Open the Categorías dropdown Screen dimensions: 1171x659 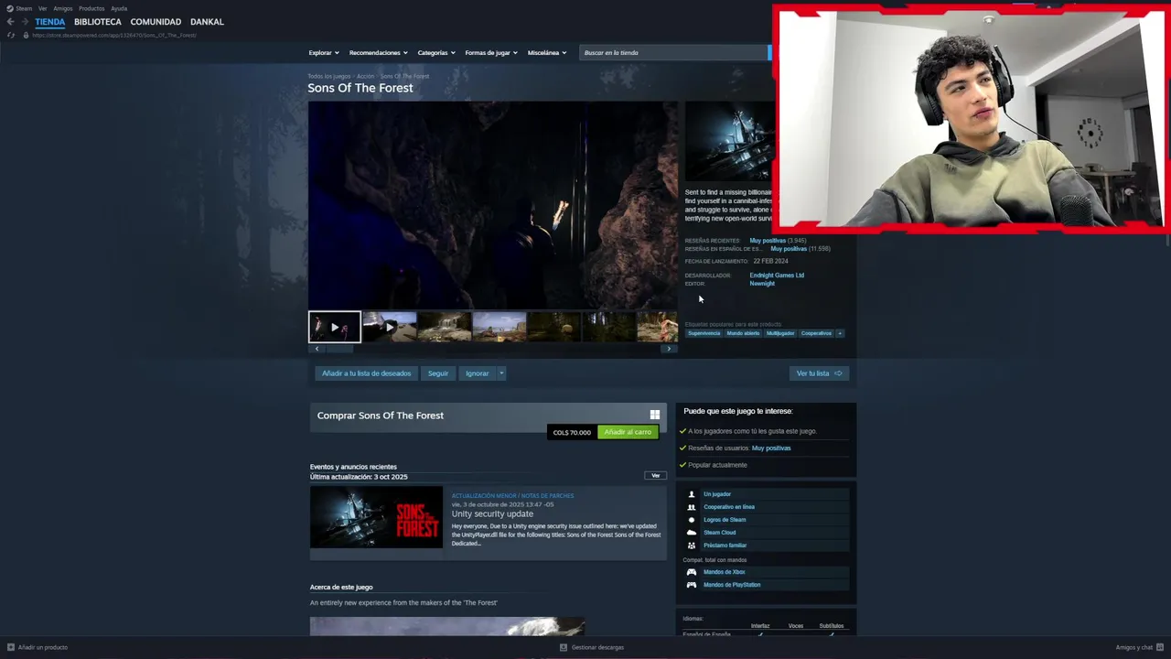pyautogui.click(x=436, y=53)
